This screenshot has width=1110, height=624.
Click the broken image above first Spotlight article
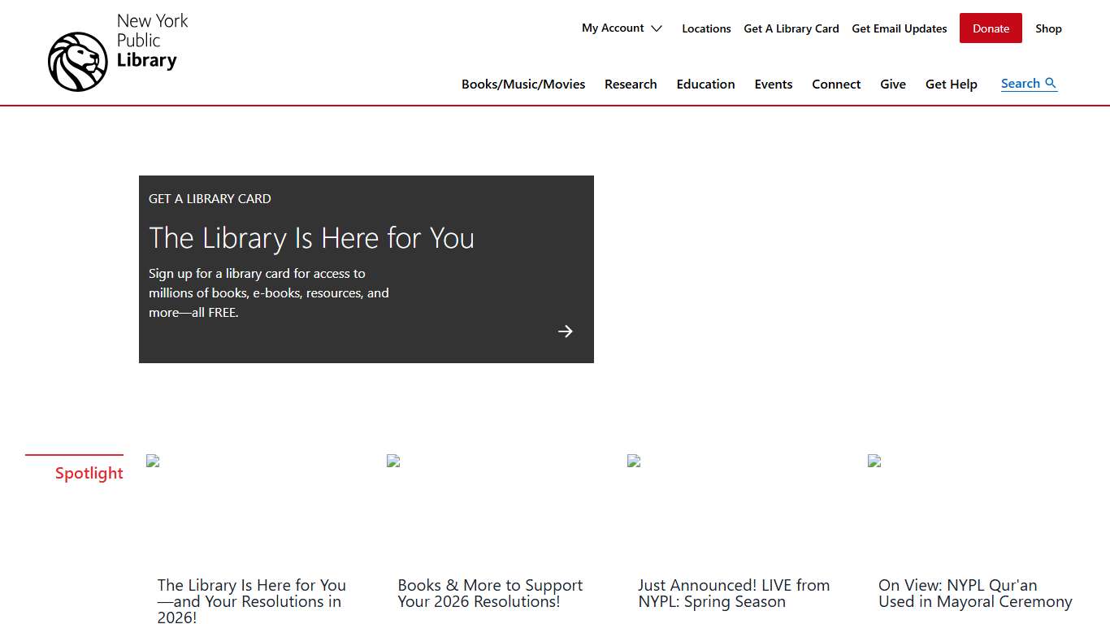pos(153,461)
